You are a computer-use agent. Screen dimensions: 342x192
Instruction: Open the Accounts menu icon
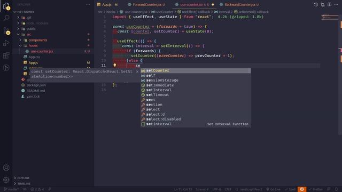(6, 167)
